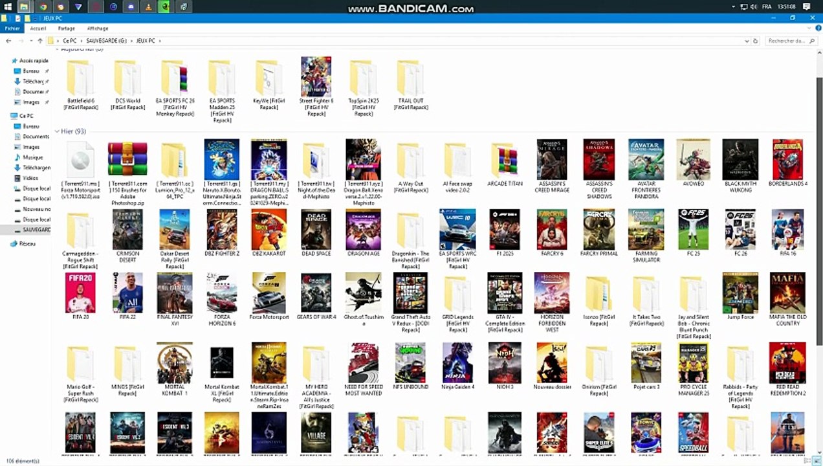The image size is (823, 466).
Task: Select the GEARS OF WAR 4 folder
Action: (x=316, y=296)
